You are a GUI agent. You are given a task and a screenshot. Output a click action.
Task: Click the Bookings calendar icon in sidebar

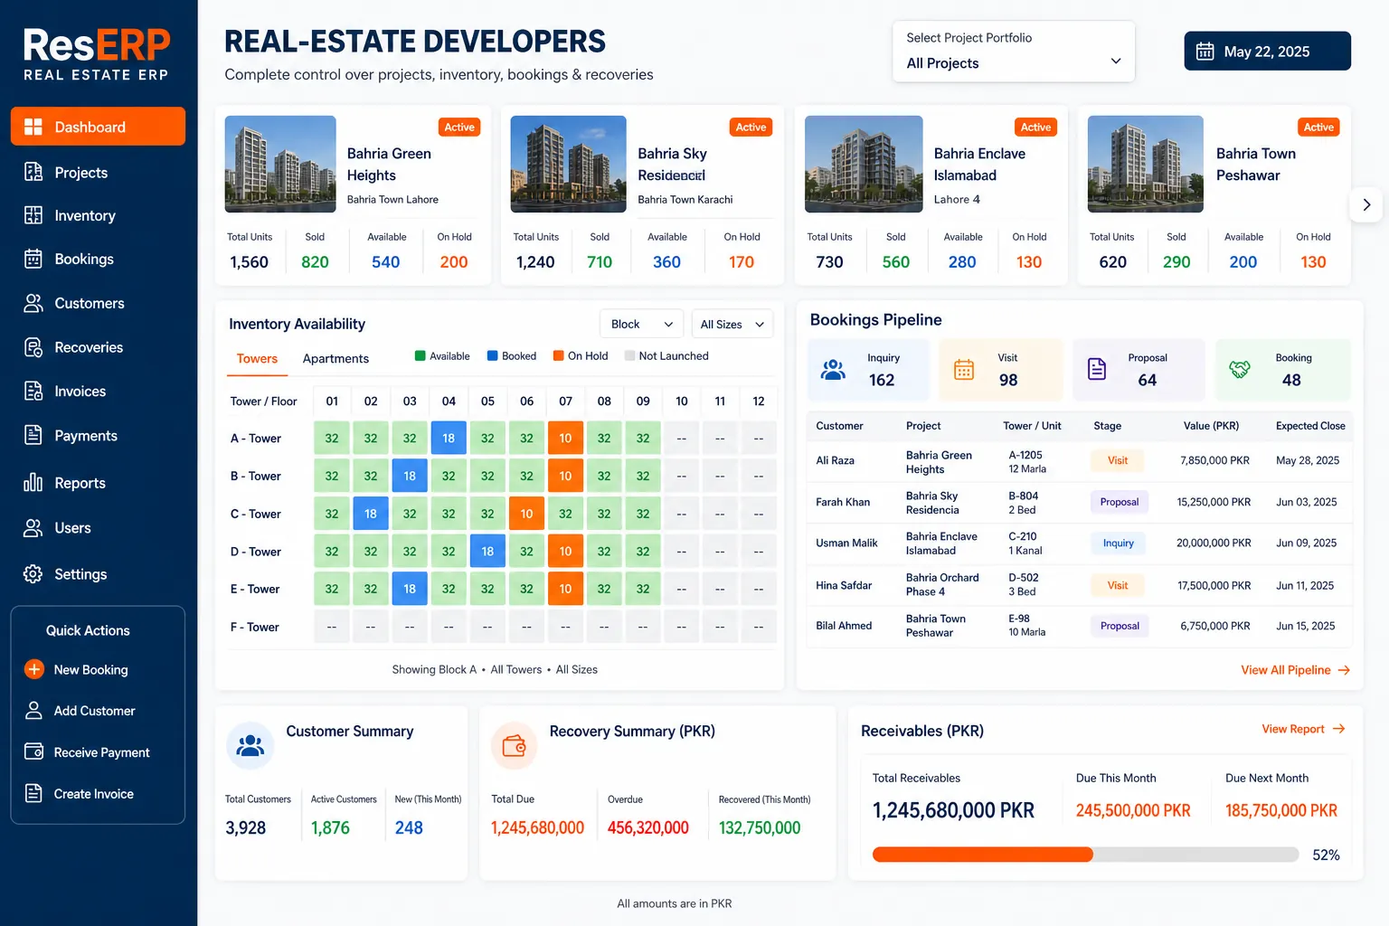point(33,259)
